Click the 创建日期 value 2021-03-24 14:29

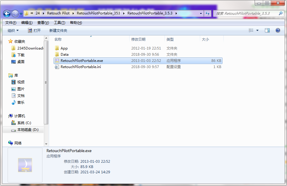(95, 172)
